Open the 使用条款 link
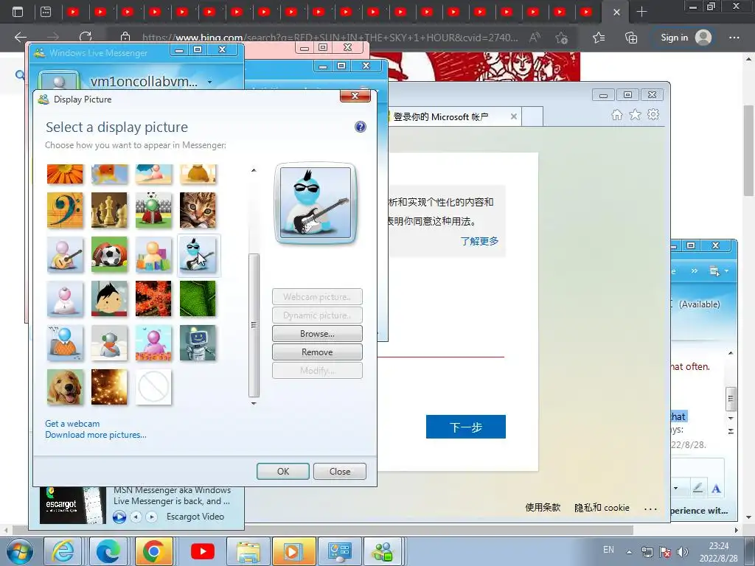This screenshot has width=755, height=566. tap(543, 507)
